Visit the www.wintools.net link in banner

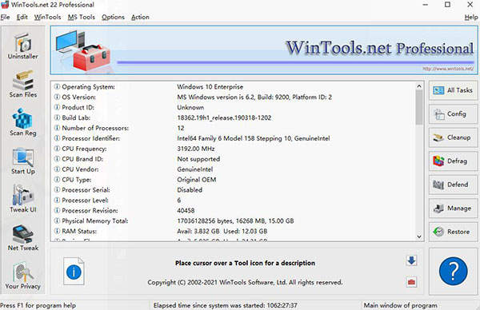point(448,69)
